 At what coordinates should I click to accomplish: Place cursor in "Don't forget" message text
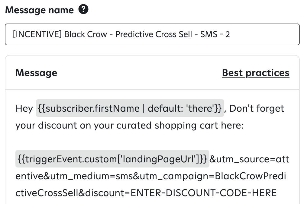point(257,108)
